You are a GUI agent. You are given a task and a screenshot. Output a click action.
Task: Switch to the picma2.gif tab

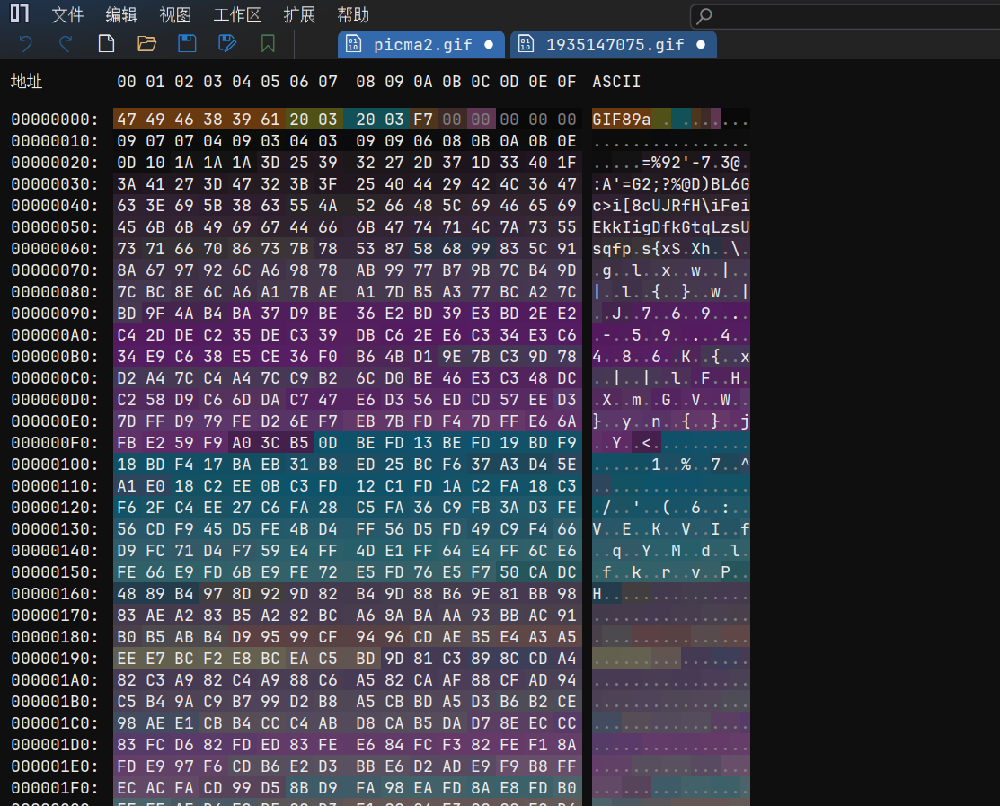click(413, 44)
